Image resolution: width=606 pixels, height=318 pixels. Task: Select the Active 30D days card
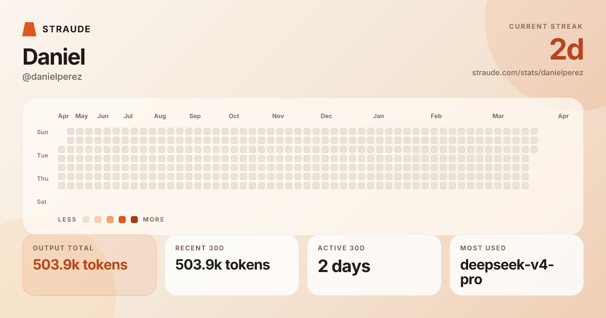coord(374,265)
